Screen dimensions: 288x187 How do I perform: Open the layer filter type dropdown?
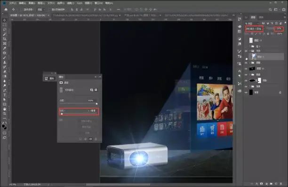[x=252, y=24]
